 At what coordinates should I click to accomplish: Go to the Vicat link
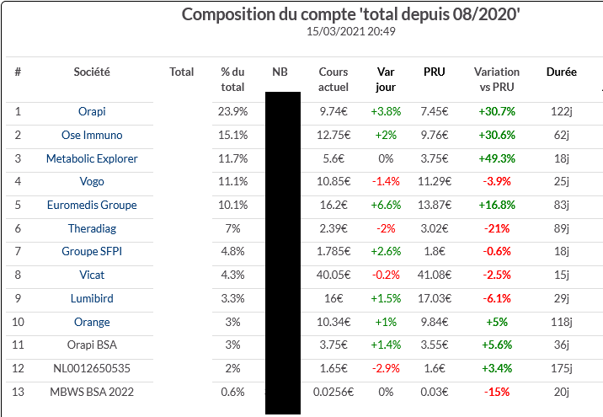pos(92,275)
